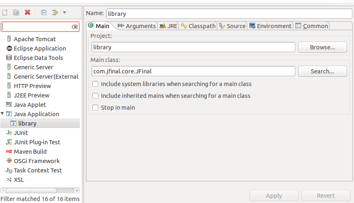
Task: Switch to the Arguments tab
Action: tap(136, 26)
